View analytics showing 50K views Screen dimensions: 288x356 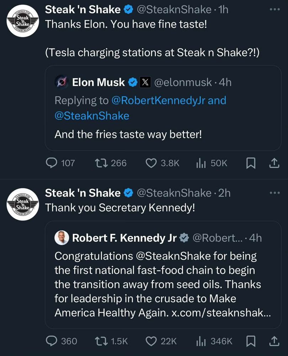[x=201, y=163]
